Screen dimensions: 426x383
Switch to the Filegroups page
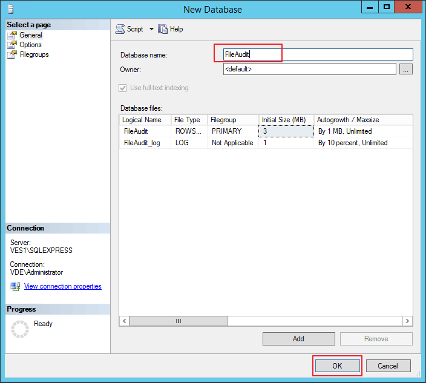[x=34, y=54]
